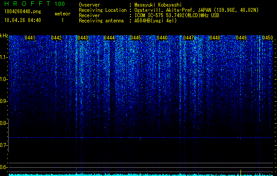The image size is (277, 176).
Task: Click the 0442 time marker
Action: click(x=56, y=38)
